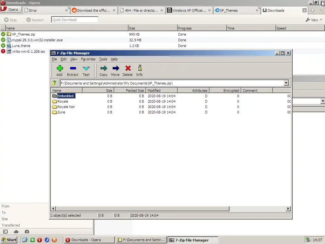
Task: Switch to the Download the offici... tab
Action: (93, 10)
